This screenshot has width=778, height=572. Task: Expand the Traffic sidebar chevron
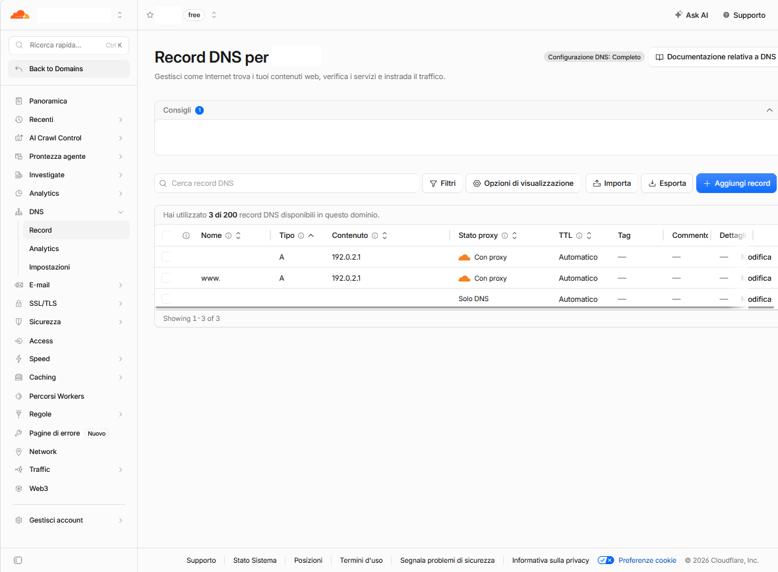[121, 469]
